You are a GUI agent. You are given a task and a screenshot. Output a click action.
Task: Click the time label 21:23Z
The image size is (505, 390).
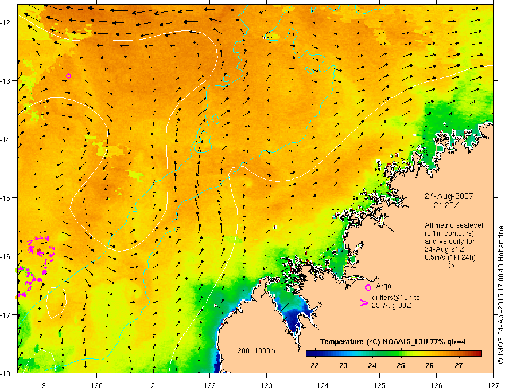pos(446,205)
